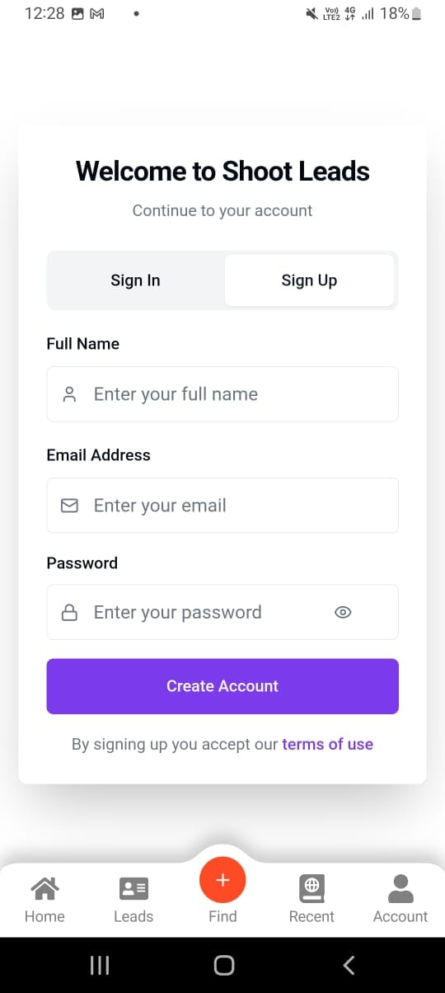445x993 pixels.
Task: Tap the Android home navigation button
Action: point(223,965)
